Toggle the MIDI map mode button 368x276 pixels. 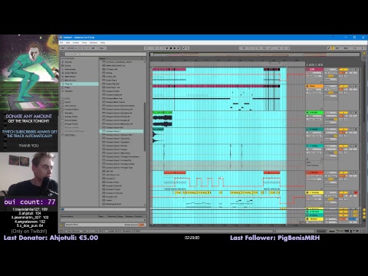(x=346, y=48)
